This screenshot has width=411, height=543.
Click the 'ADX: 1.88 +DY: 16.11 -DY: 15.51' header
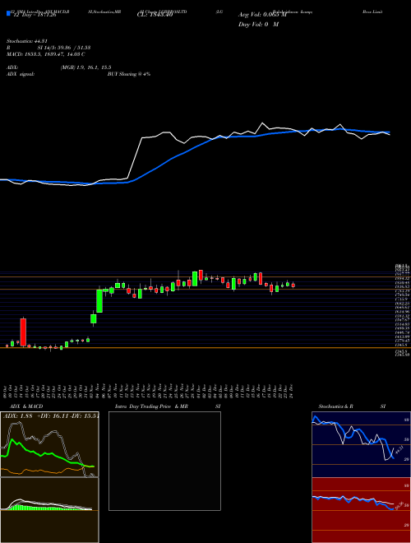51,416
